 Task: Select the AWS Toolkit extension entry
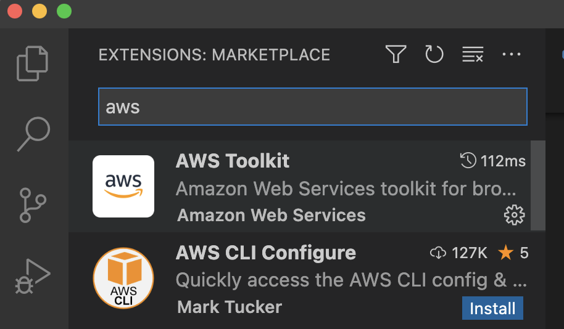(299, 186)
